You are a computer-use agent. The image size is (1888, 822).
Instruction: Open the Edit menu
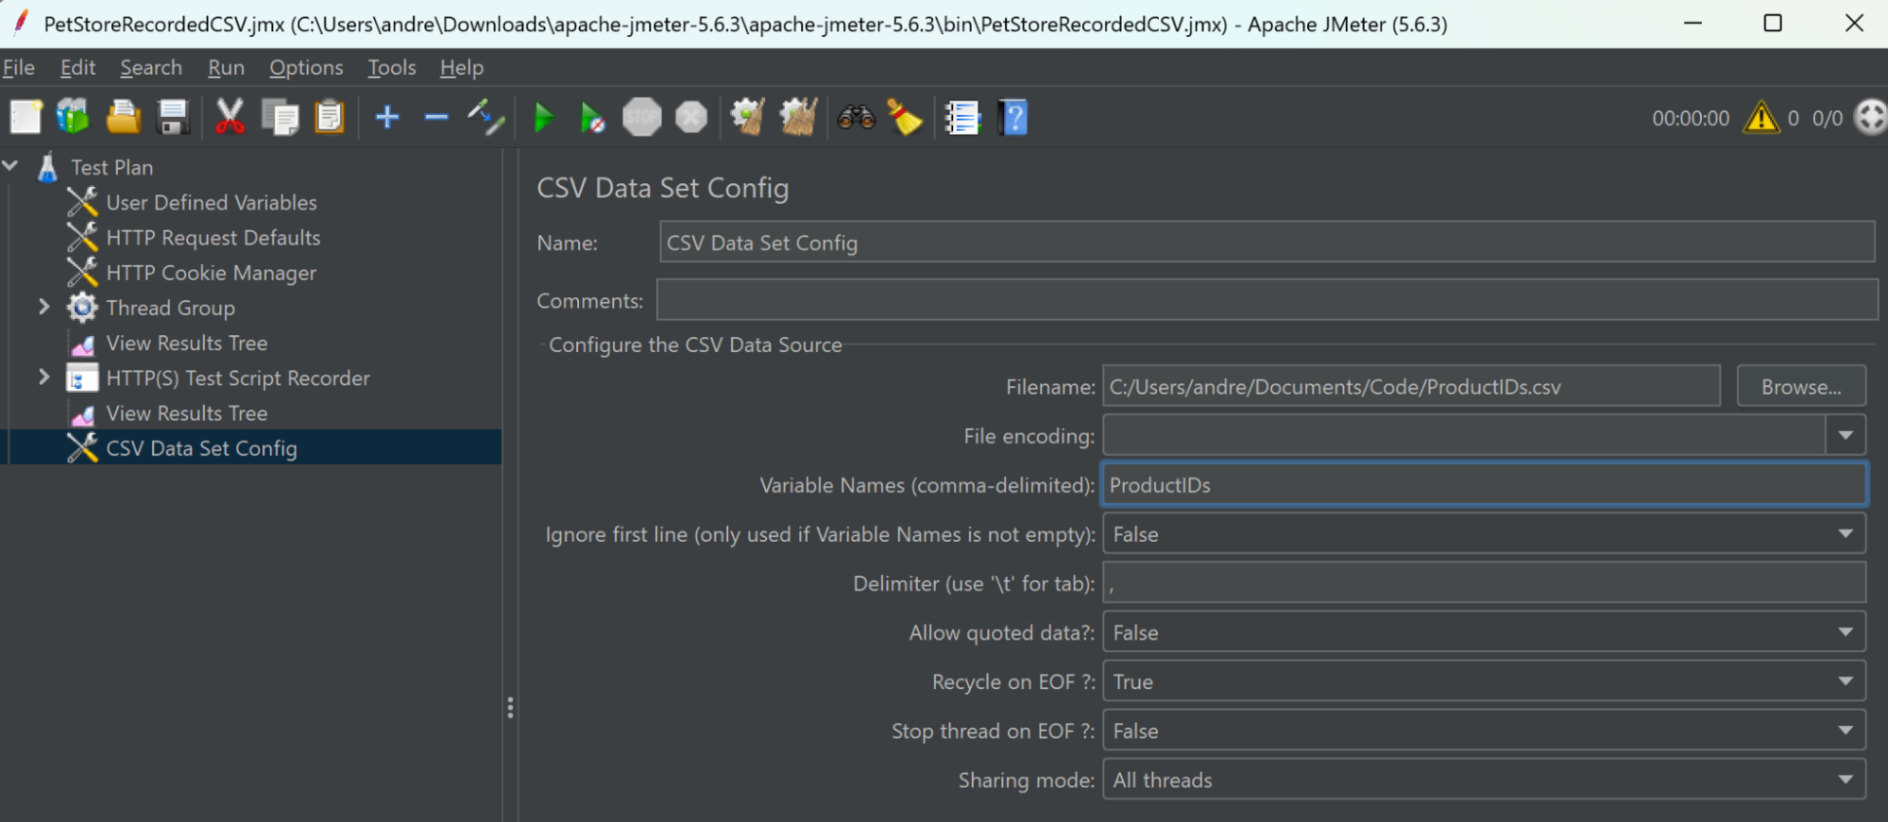[77, 68]
